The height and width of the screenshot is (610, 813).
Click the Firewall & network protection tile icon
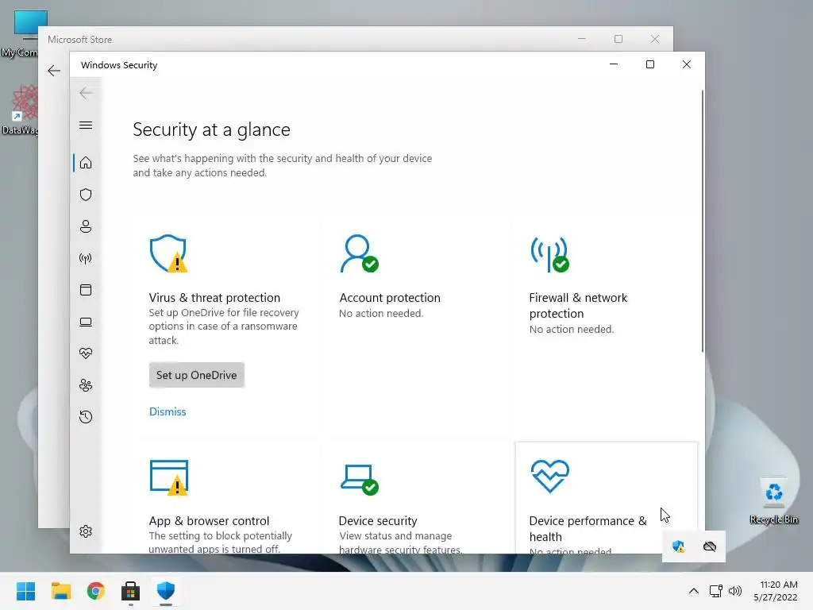(549, 254)
